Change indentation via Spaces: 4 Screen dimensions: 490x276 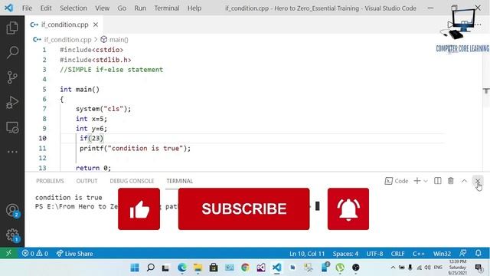pos(345,254)
